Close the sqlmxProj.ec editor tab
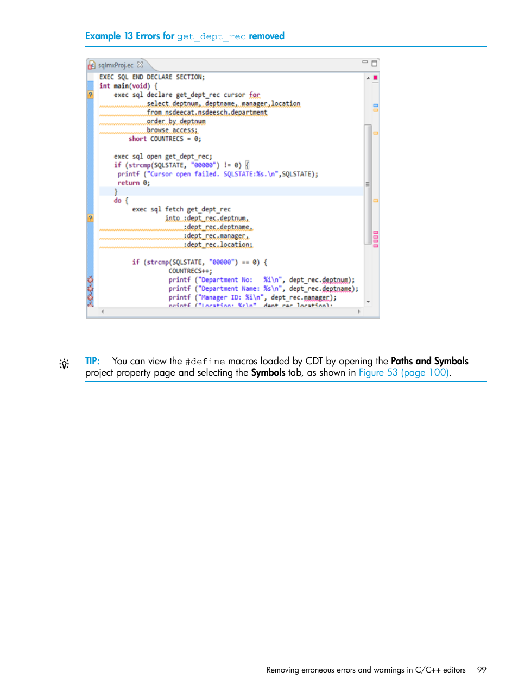The image size is (518, 691). (x=140, y=65)
